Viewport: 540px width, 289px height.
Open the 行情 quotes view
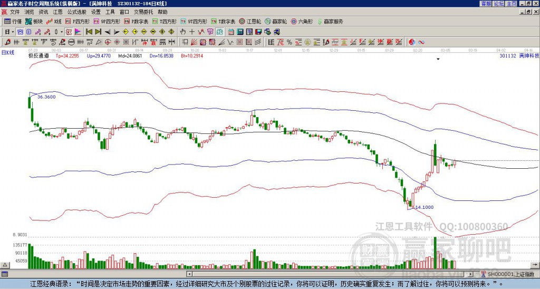(x=13, y=21)
